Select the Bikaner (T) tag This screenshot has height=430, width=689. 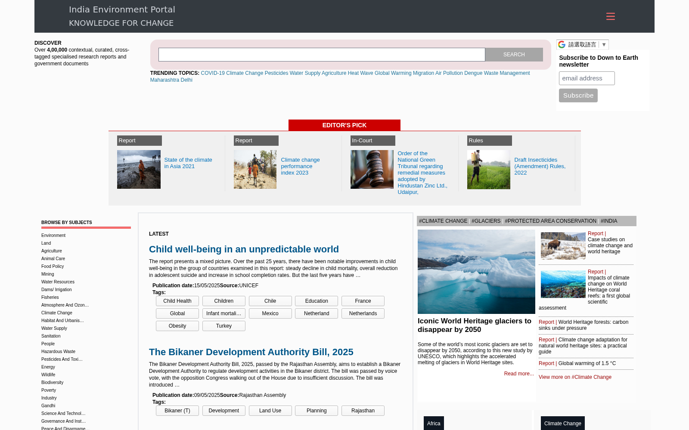[x=177, y=411]
